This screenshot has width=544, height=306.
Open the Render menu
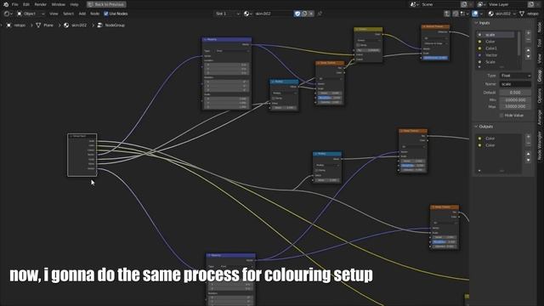tap(41, 4)
